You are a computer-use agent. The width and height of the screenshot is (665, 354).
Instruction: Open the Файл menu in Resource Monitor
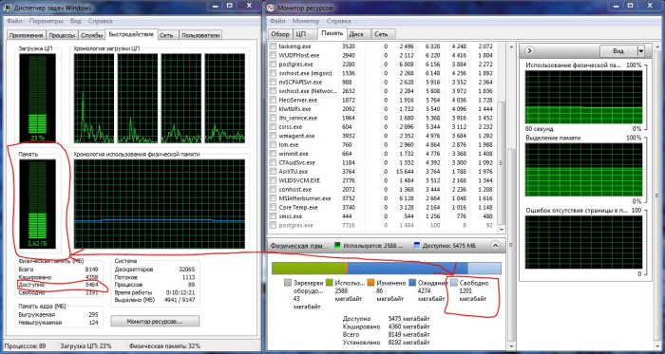point(277,21)
